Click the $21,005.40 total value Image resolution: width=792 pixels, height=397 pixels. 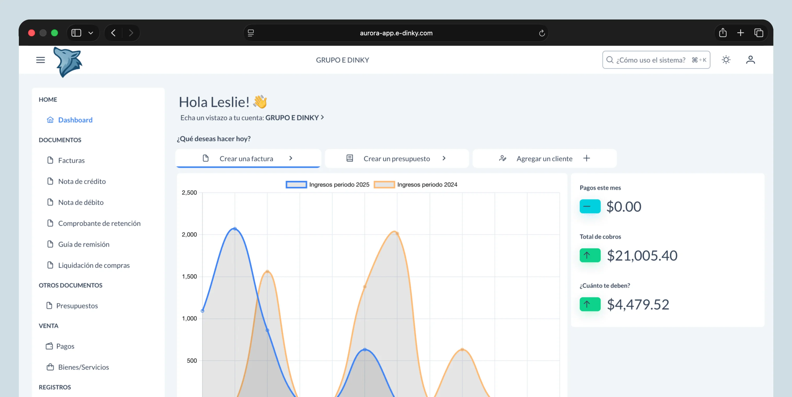click(642, 255)
